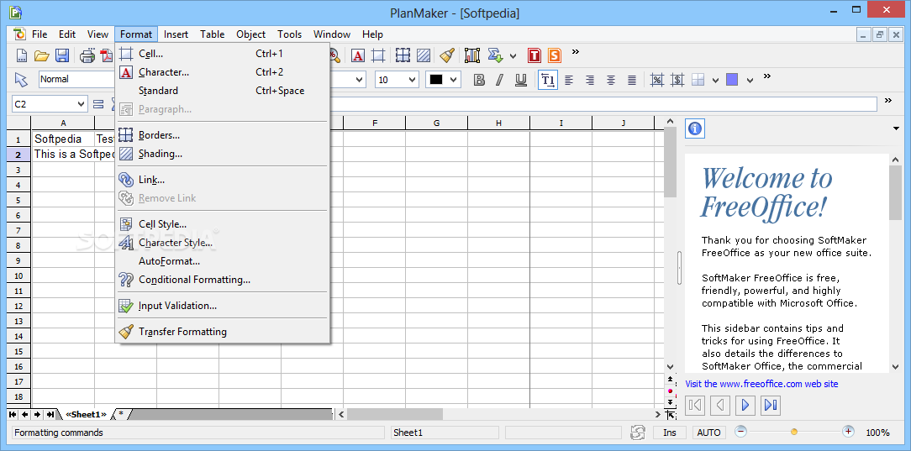Open the black font color dropdown
911x451 pixels.
point(454,80)
